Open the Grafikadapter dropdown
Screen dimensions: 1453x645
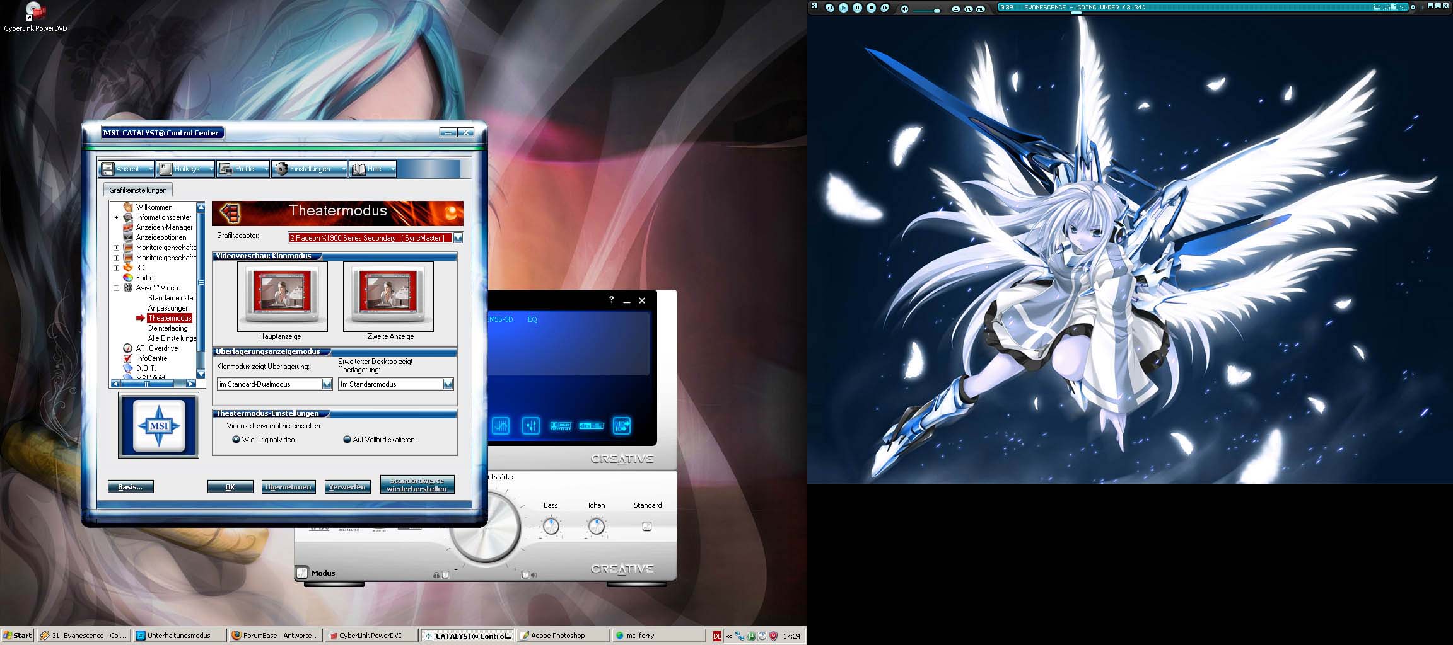click(458, 238)
